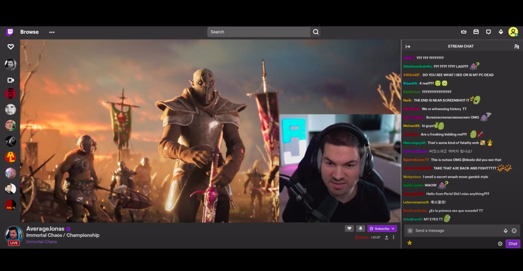523x271 pixels.
Task: Open Prime Loot crown icon
Action: coord(464,32)
